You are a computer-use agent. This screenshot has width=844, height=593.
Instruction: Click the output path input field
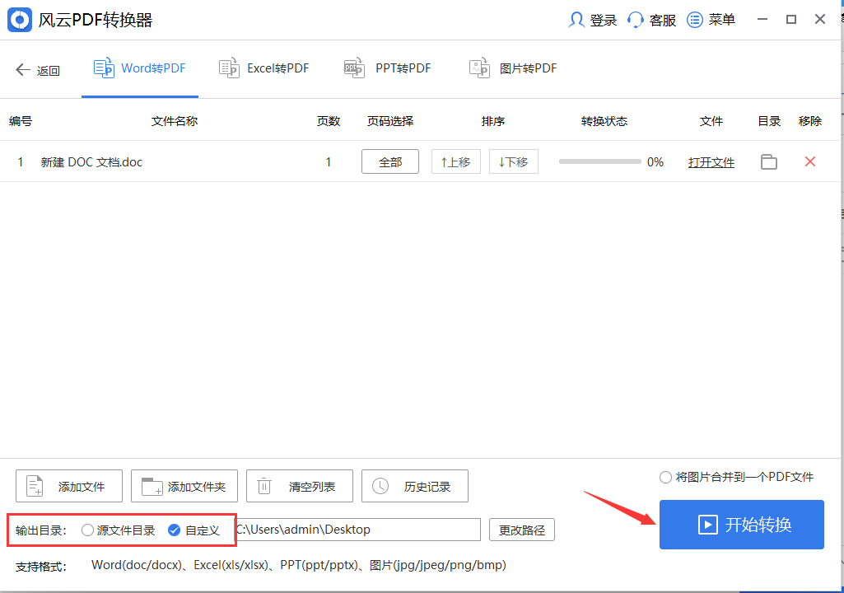coord(358,530)
